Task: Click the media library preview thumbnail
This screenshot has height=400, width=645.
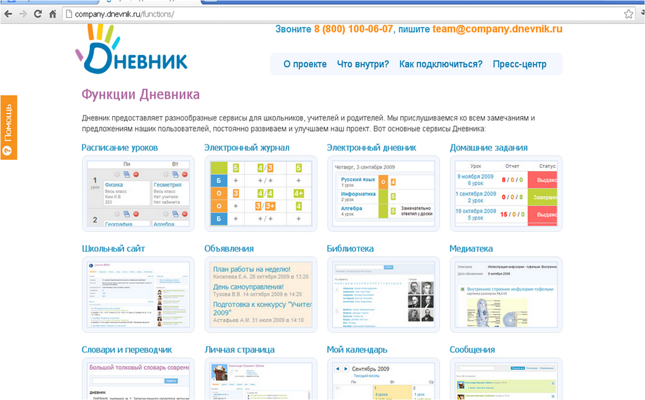Action: (506, 295)
